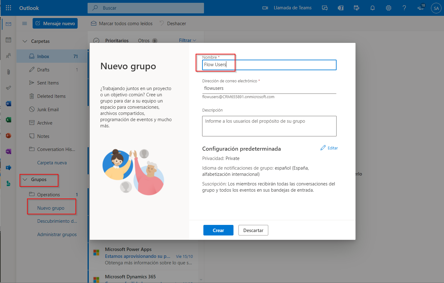Click the Crear button
Viewport: 444px width, 283px height.
tap(218, 230)
